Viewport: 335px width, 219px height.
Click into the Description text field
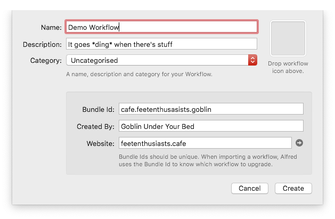click(x=161, y=44)
